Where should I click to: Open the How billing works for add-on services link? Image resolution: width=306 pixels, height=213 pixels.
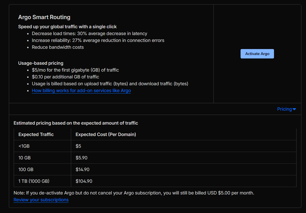click(81, 91)
